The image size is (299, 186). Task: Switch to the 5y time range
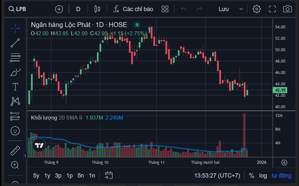click(x=36, y=176)
